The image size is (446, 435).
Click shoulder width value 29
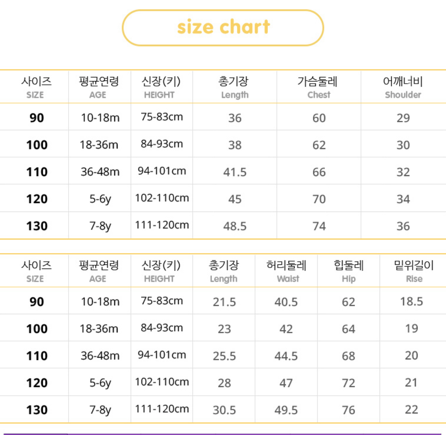click(x=403, y=118)
